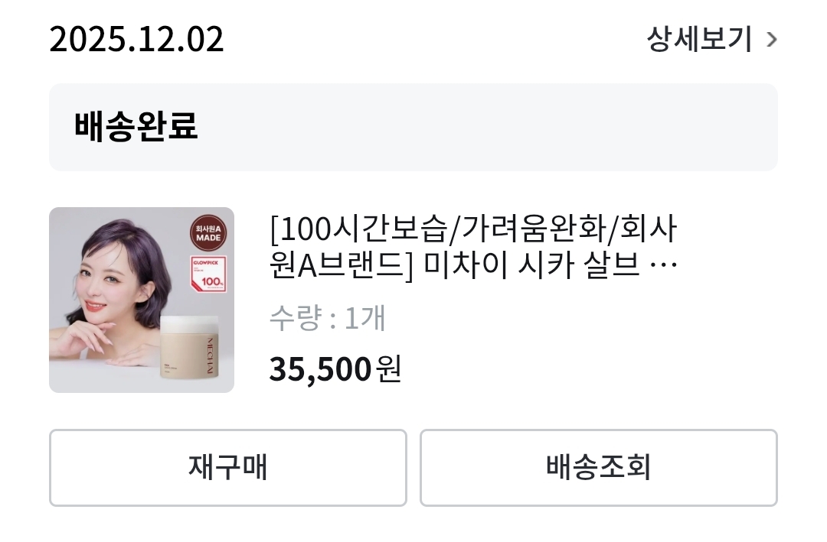Viewport: 827px width, 542px height.
Task: Tap the chevron arrow beside 상세보기
Action: click(772, 40)
